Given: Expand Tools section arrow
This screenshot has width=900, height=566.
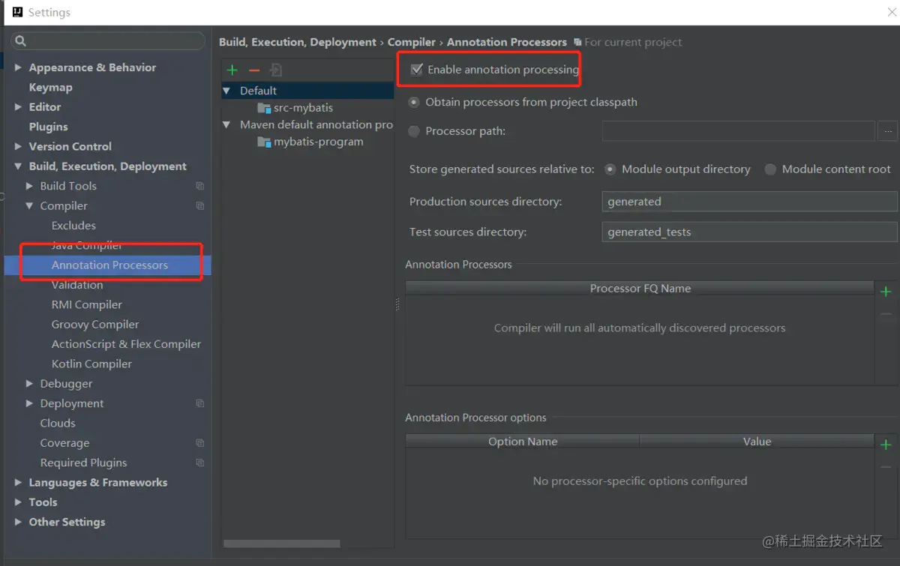Looking at the screenshot, I should (18, 502).
